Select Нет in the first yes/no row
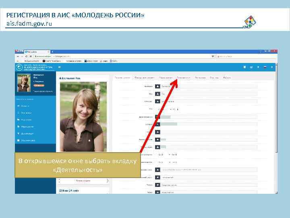Screen dimensions: 290x218 pyautogui.click(x=173, y=155)
